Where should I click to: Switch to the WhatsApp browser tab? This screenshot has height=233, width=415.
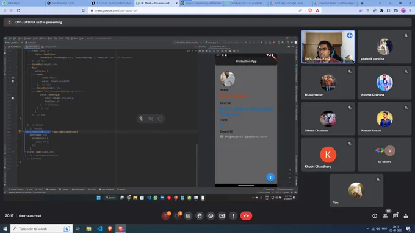click(22, 3)
